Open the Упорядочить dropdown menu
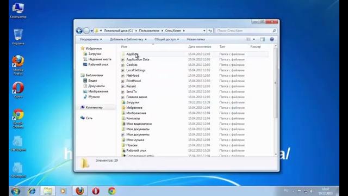Image resolution: width=348 pixels, height=196 pixels. pos(91,39)
